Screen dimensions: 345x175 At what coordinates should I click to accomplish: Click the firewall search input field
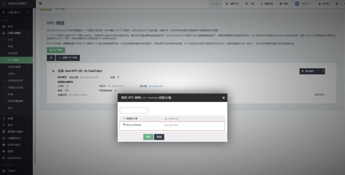coord(134,111)
